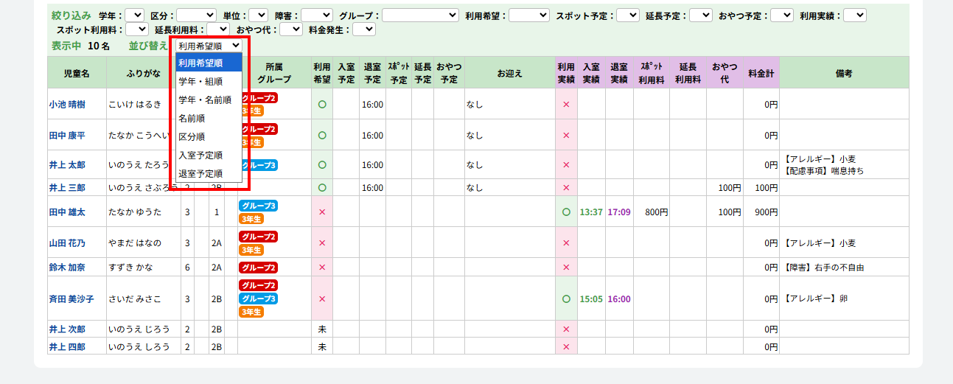Expand the グループ filter dropdown
This screenshot has height=384, width=953.
pyautogui.click(x=420, y=15)
